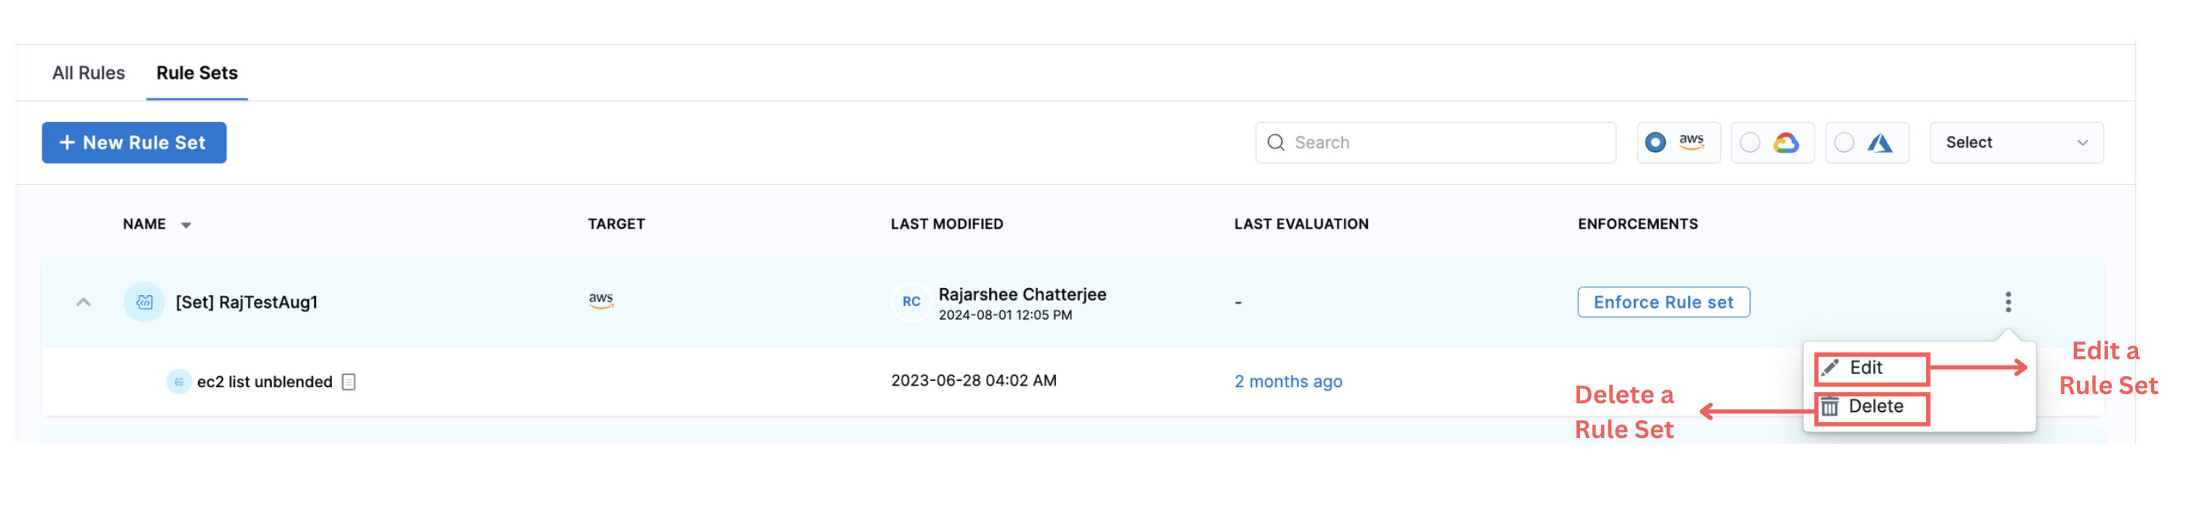Select the AWS cloud provider radio button
Screen dimensions: 2186x510
point(1655,143)
